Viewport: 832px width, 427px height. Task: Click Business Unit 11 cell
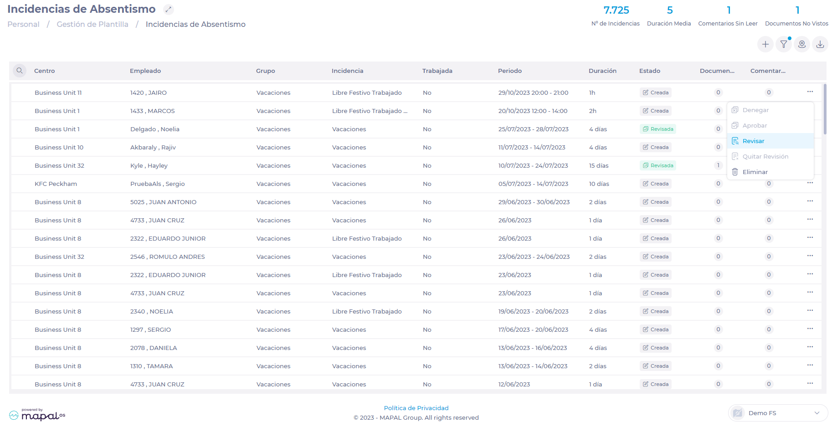(58, 93)
